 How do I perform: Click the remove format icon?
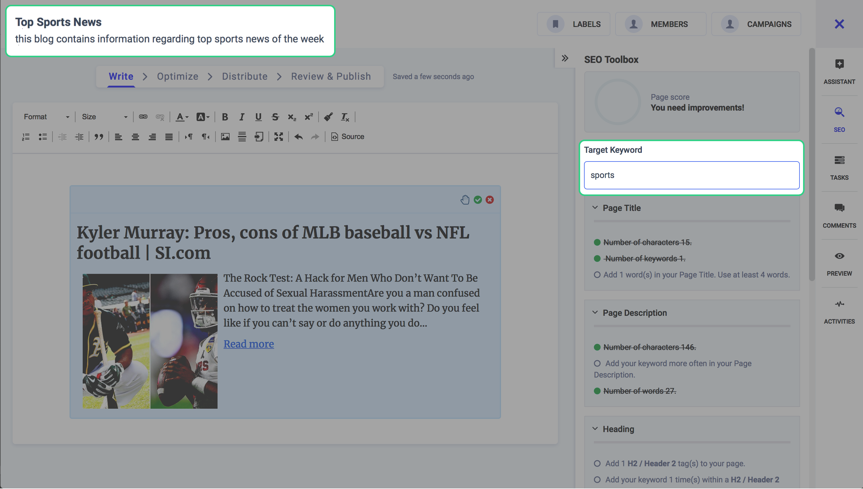pos(345,117)
